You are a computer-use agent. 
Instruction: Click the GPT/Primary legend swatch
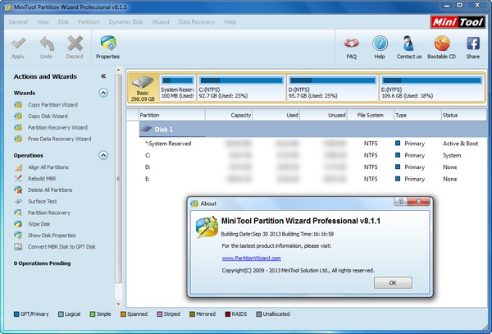pos(16,314)
